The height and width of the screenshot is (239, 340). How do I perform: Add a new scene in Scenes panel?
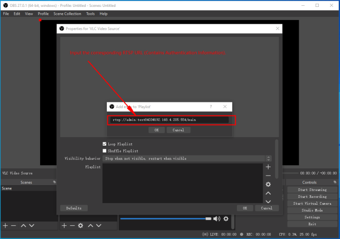click(5, 225)
